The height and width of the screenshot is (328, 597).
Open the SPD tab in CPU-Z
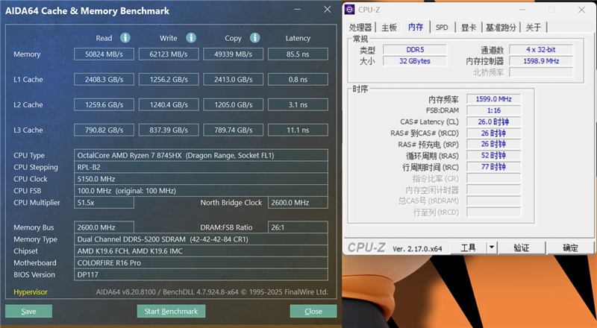(442, 28)
